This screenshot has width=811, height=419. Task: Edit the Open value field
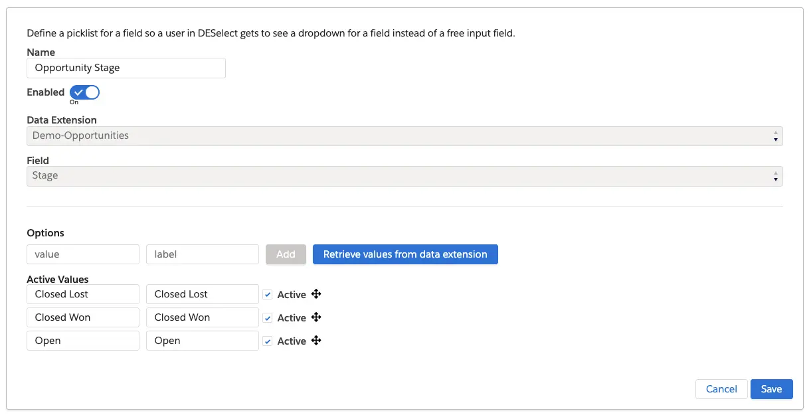click(83, 341)
